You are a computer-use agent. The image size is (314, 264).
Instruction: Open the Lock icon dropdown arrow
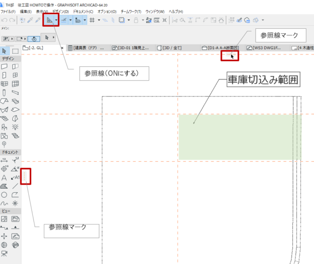(x=143, y=20)
